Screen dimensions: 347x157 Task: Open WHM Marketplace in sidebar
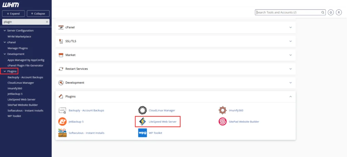coord(19,37)
